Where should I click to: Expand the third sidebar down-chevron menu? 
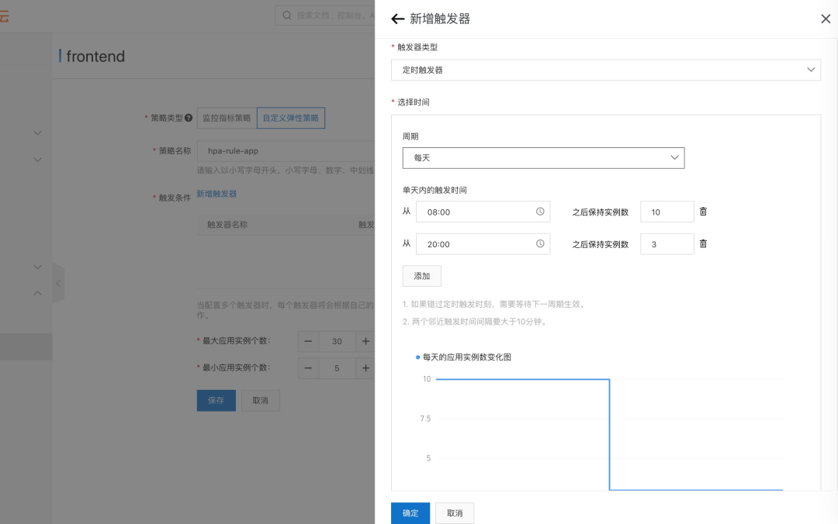pos(37,267)
